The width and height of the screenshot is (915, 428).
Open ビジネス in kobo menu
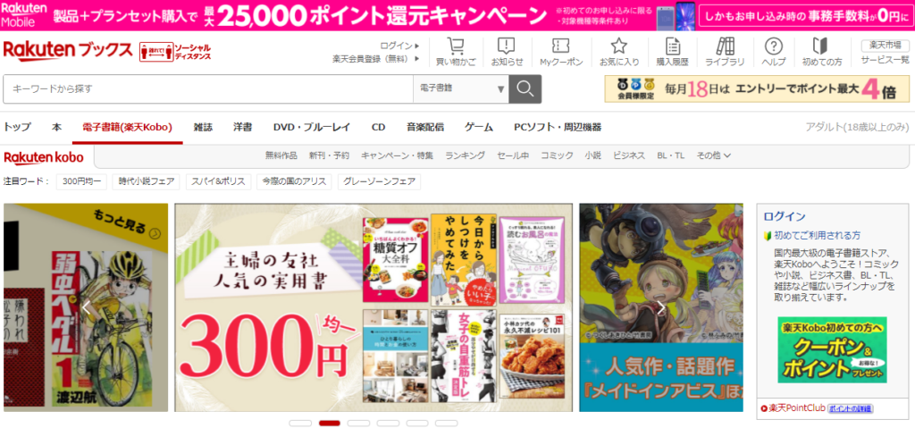coord(629,155)
